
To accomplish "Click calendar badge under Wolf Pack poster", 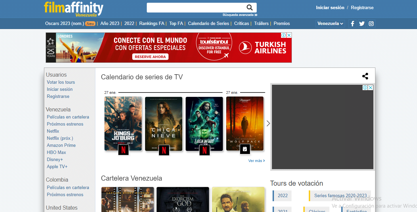I will tap(245, 149).
